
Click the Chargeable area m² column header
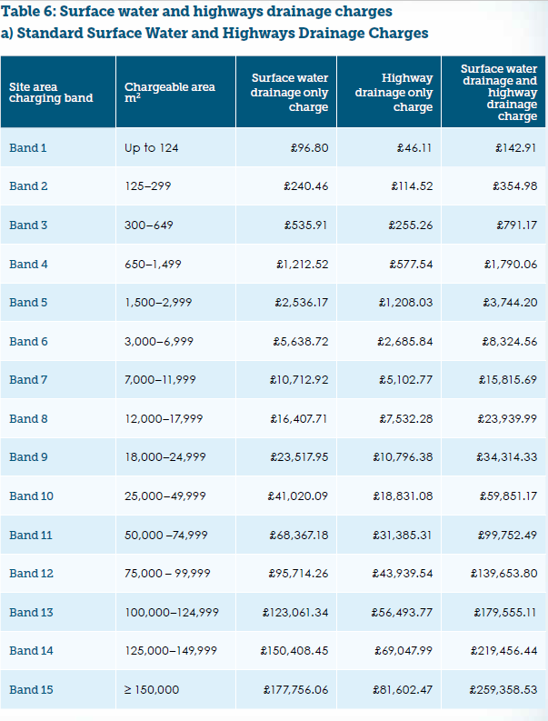click(x=170, y=93)
